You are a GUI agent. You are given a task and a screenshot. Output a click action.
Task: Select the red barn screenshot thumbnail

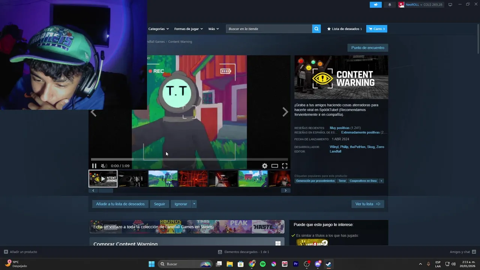(x=253, y=178)
